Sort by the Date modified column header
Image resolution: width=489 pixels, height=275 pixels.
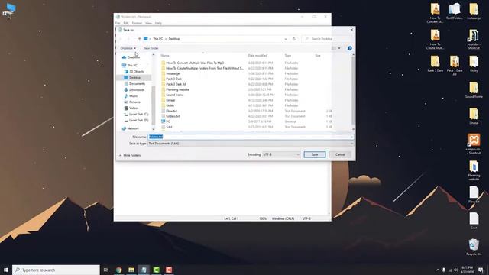[x=257, y=56]
